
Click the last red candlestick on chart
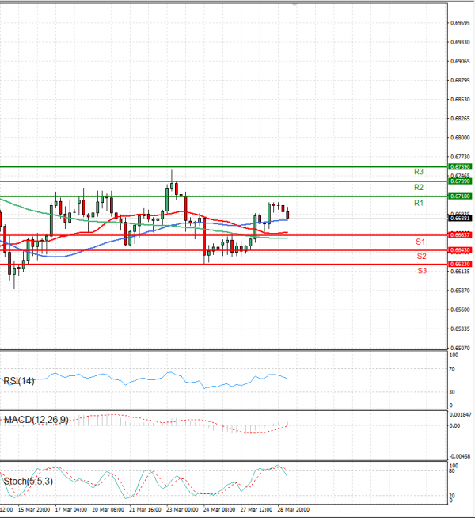pyautogui.click(x=287, y=215)
